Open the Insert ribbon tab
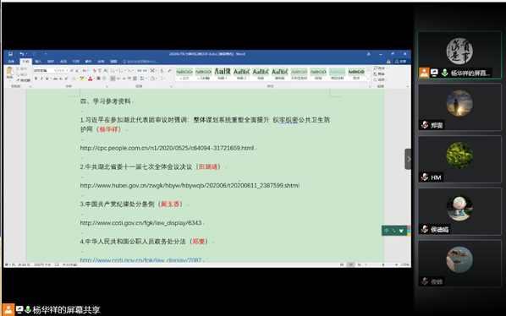Image resolution: width=506 pixels, height=316 pixels. [x=38, y=61]
